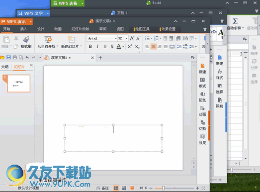Click 样式 in WPS 文字 side panel
Image resolution: width=260 pixels, height=192 pixels.
(x=220, y=74)
